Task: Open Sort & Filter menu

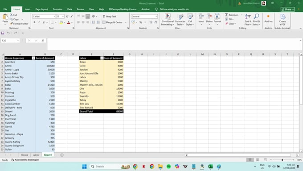Action: pyautogui.click(x=248, y=20)
